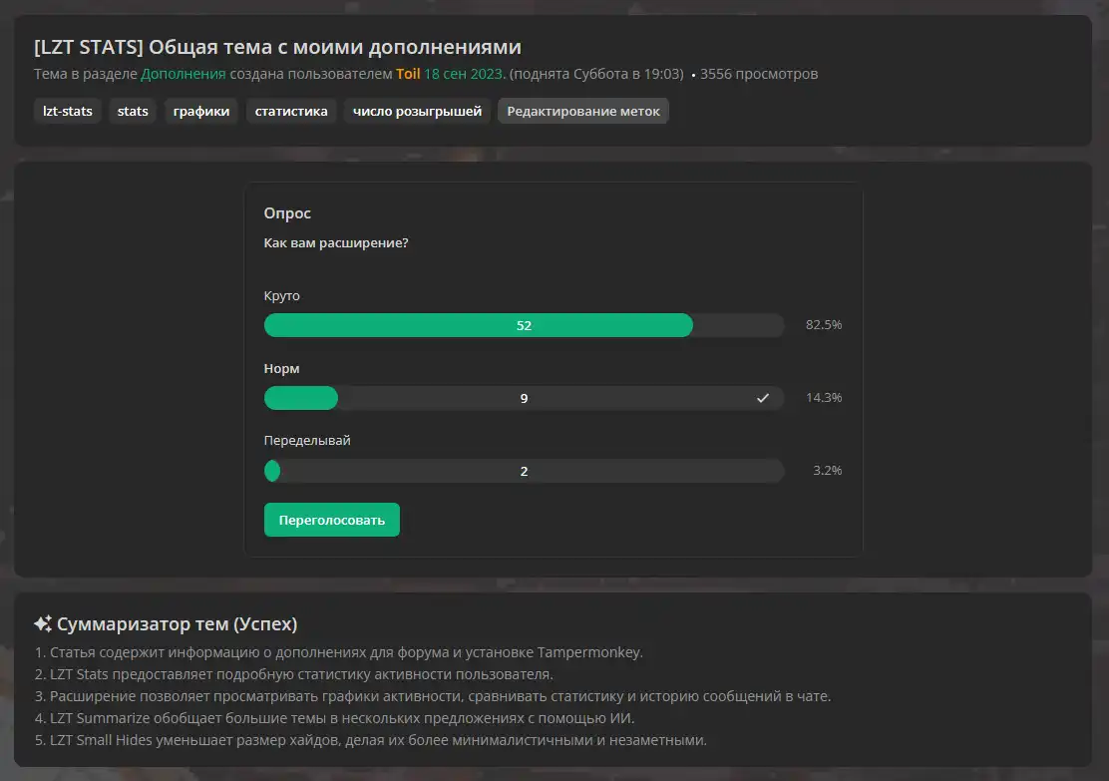The image size is (1109, 781).
Task: Select the stats tag
Action: (x=133, y=111)
